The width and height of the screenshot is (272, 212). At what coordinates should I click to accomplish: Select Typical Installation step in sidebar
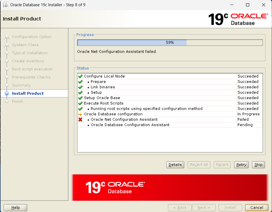pos(30,53)
